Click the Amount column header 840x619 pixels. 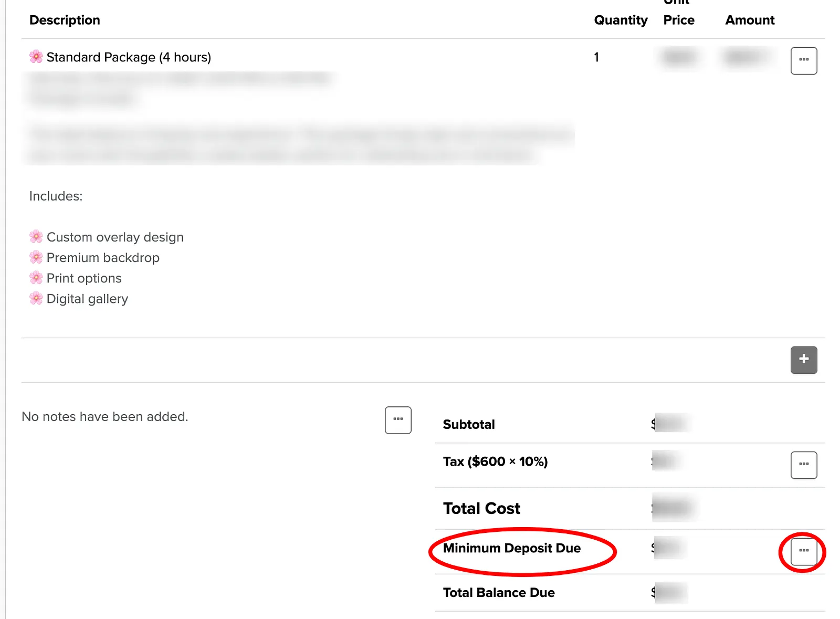(750, 20)
